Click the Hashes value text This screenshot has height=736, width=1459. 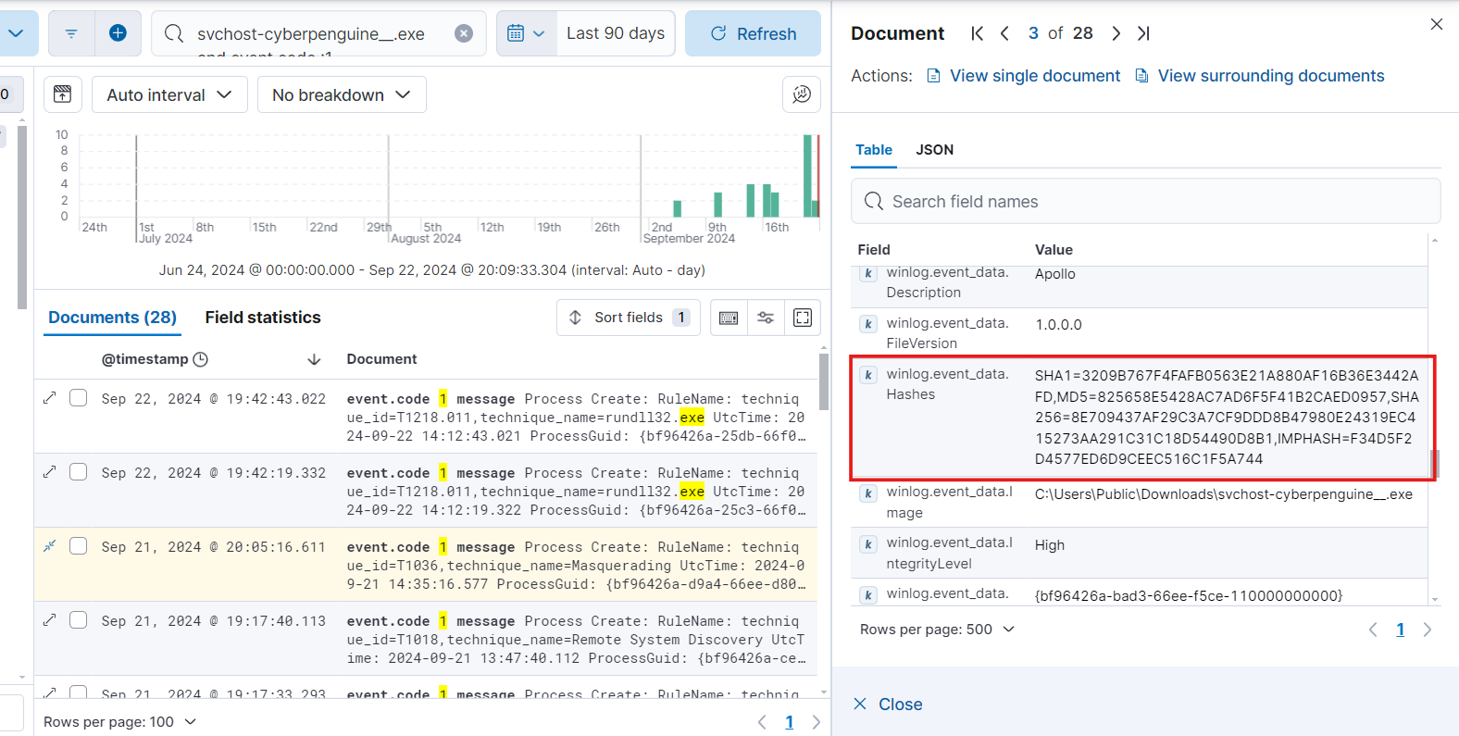pyautogui.click(x=1227, y=417)
